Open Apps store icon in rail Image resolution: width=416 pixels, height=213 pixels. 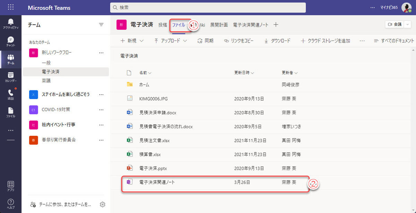11,186
